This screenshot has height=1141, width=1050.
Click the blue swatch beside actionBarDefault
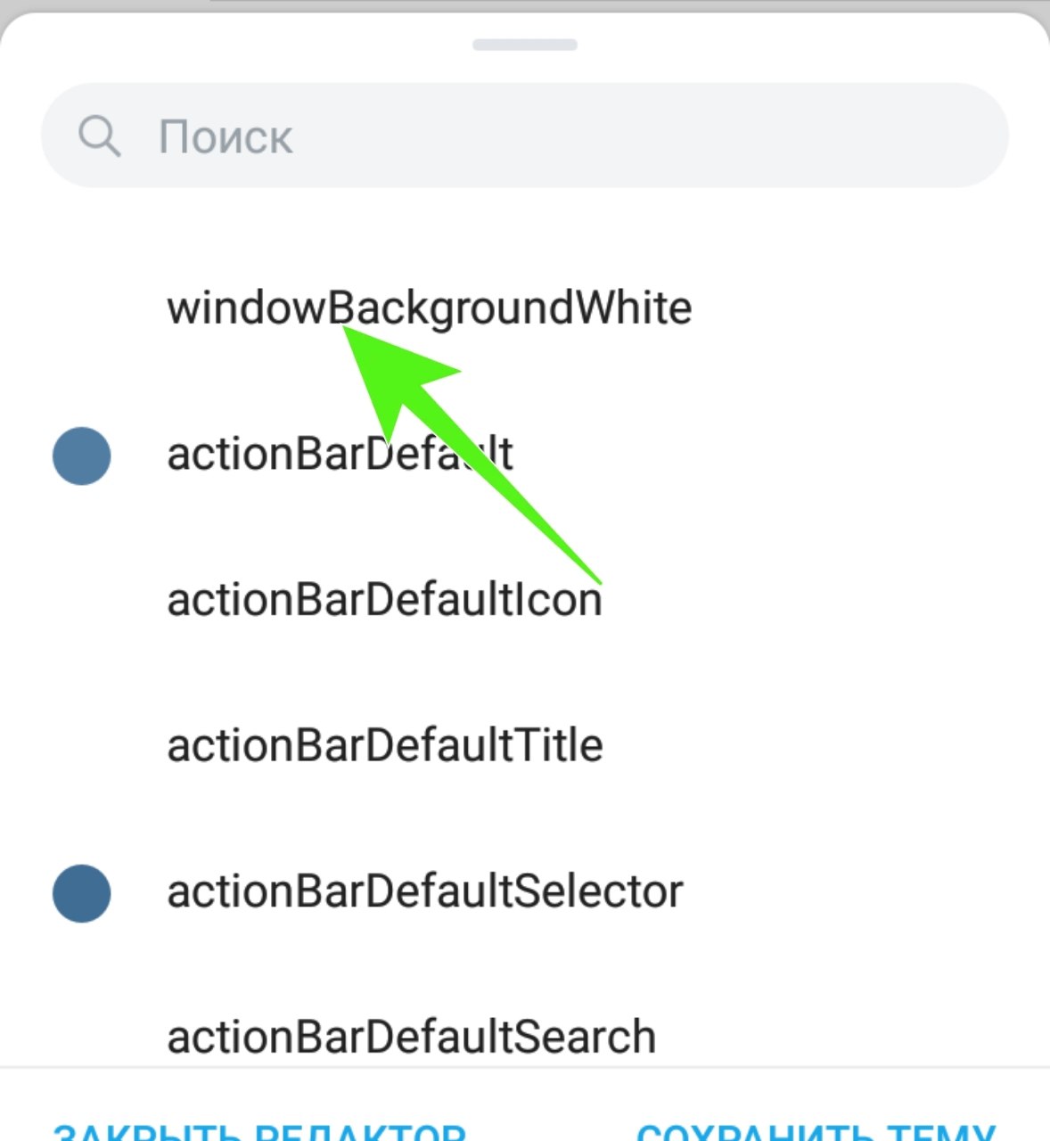81,456
